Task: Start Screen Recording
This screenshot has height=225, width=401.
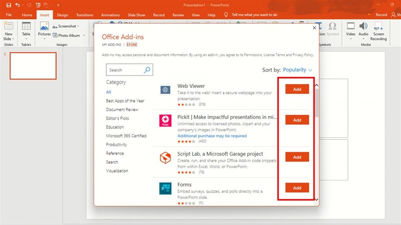Action: click(378, 31)
